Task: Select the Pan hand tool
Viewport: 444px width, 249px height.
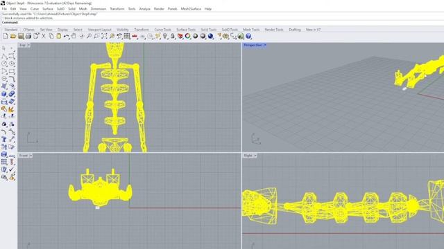Action: (74, 36)
